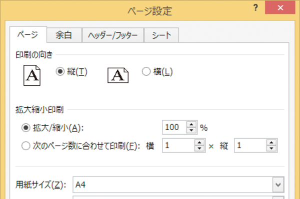Click the ページ設定 dialog title

tap(150, 11)
